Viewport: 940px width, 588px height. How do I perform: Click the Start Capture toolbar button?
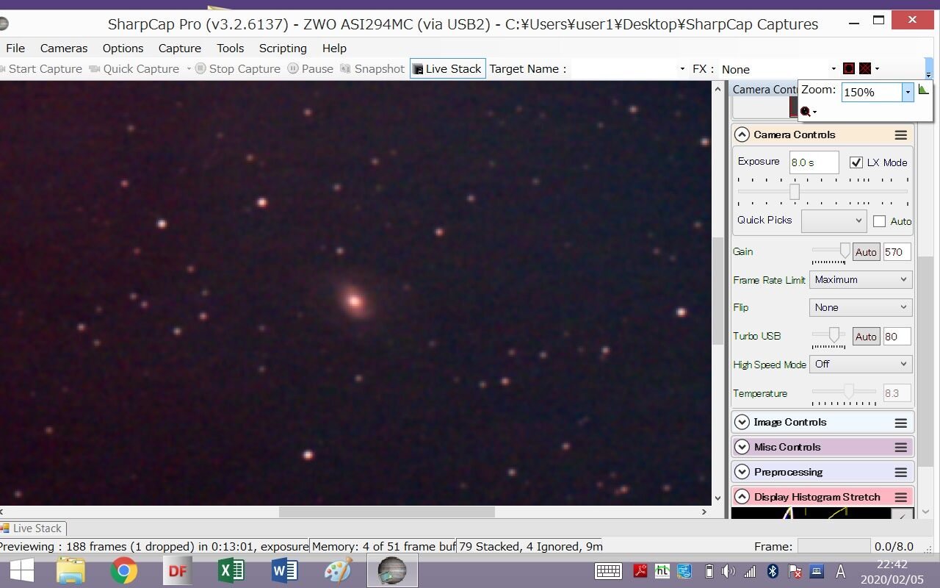pos(42,68)
